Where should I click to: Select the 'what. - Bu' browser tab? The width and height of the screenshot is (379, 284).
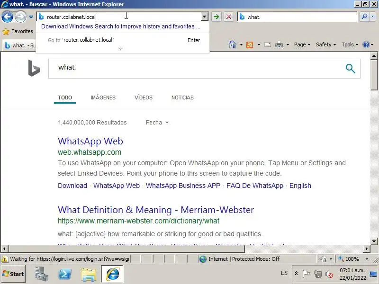pos(20,45)
